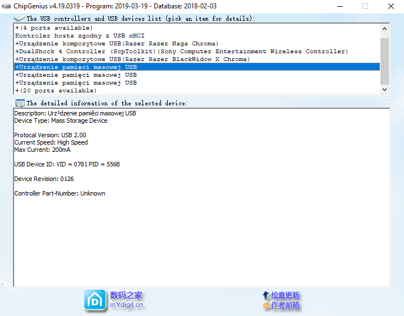Click the ChipGenius title bar app icon

coord(6,6)
